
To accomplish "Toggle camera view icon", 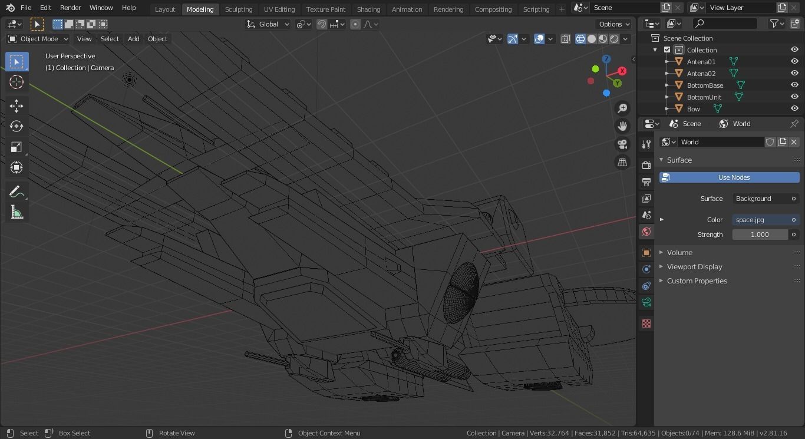I will click(x=622, y=144).
